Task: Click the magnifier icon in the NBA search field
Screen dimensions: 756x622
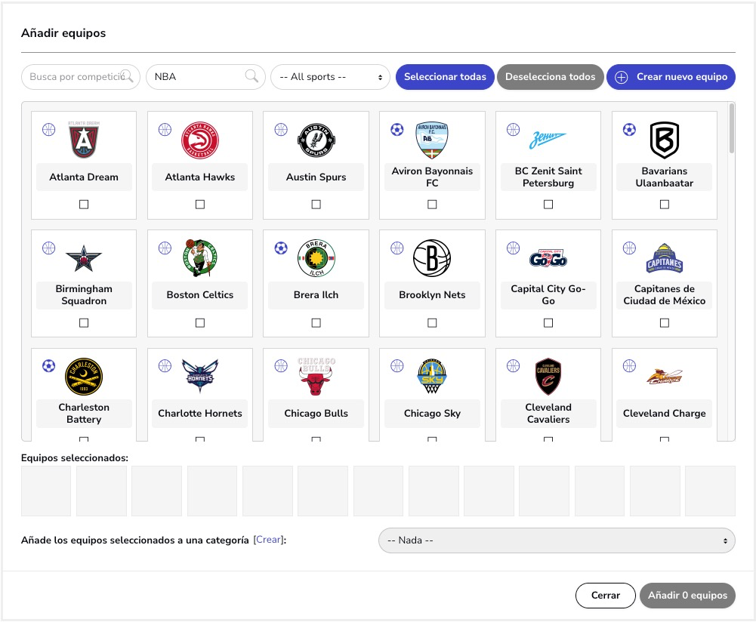Action: tap(251, 76)
